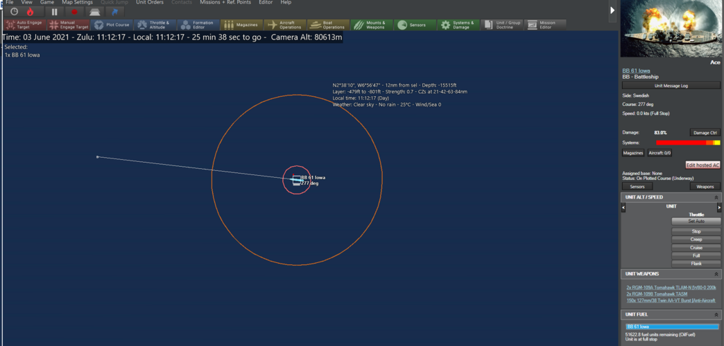The height and width of the screenshot is (346, 724).
Task: Click the 'Course: 277 deg' panel text
Action: [638, 104]
